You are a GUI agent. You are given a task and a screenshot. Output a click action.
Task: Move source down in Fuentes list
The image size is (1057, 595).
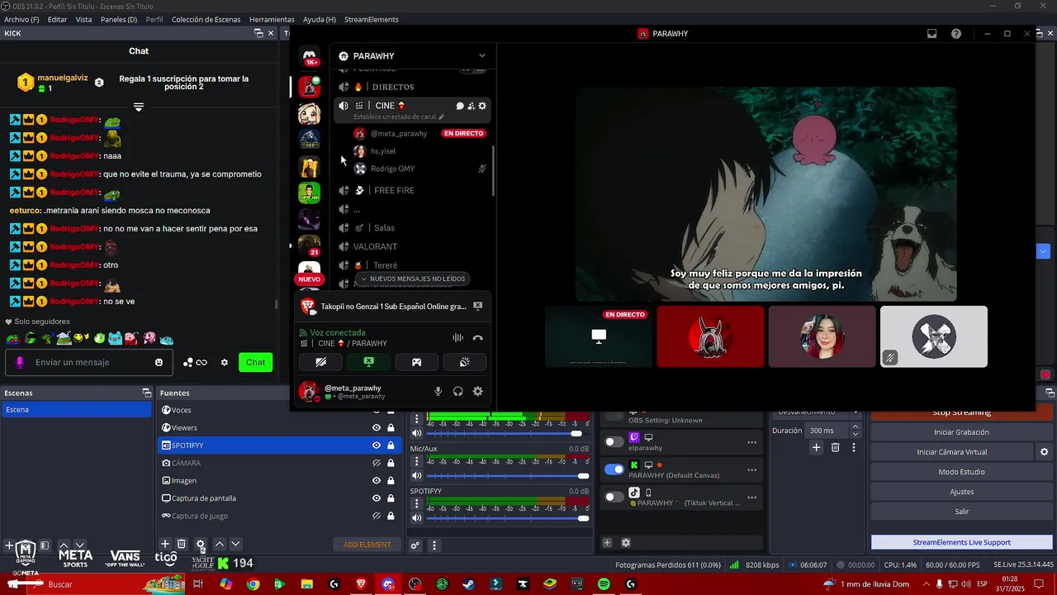click(x=235, y=544)
